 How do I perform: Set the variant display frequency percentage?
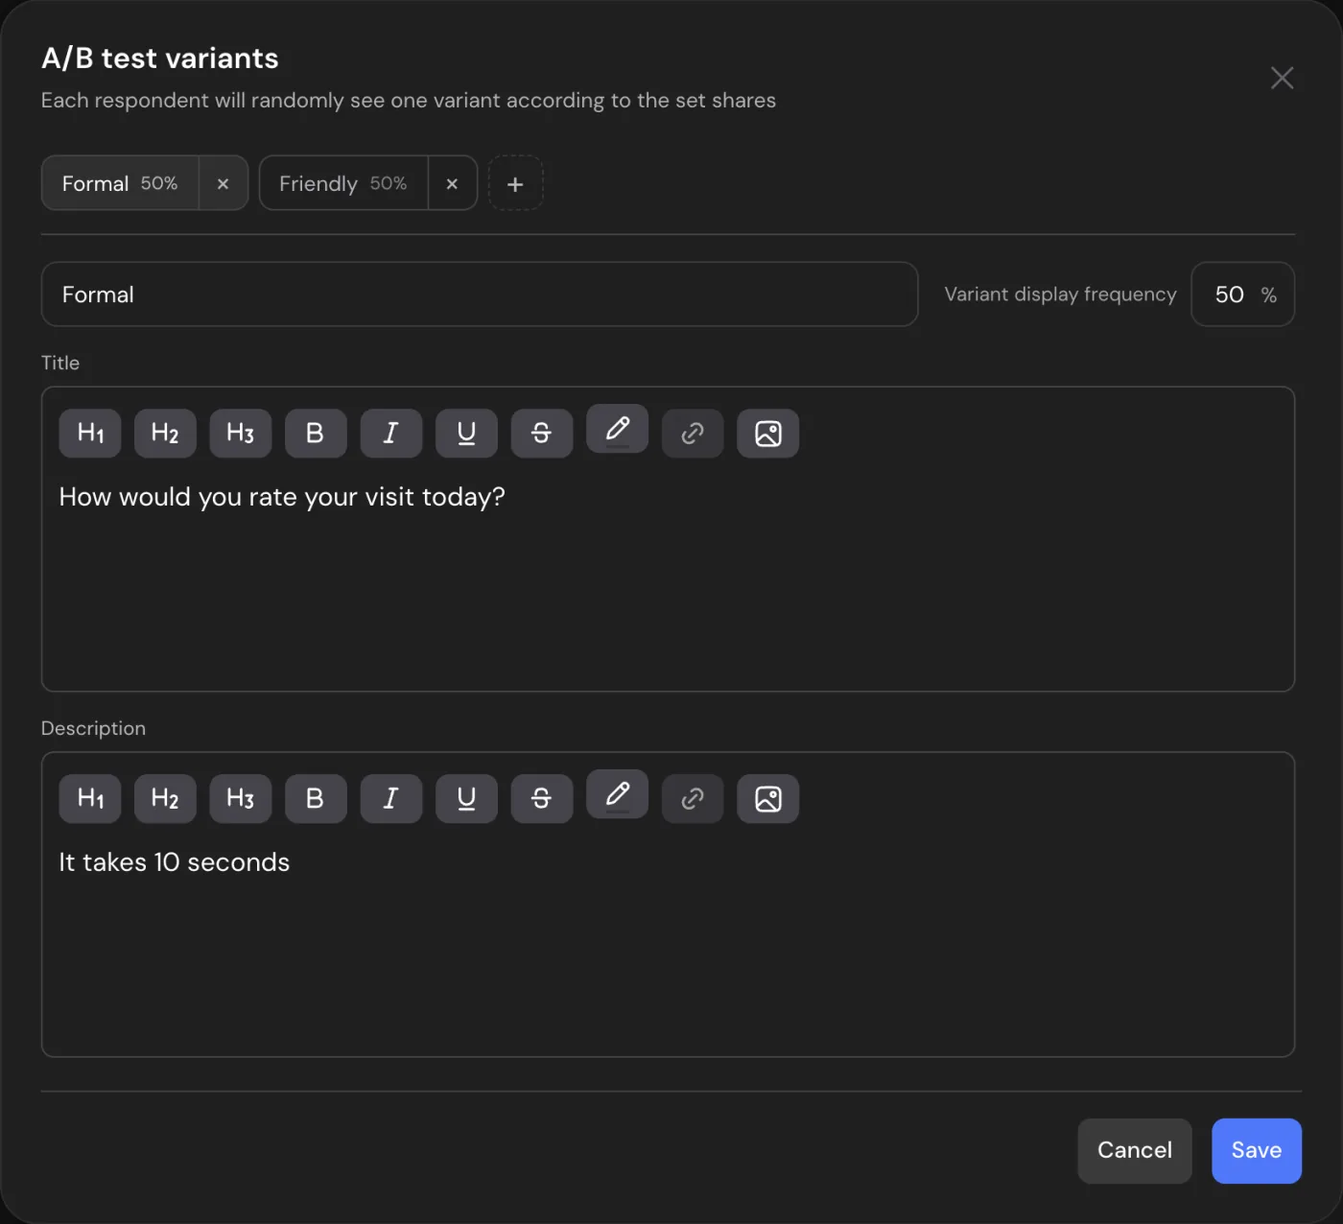coord(1242,294)
